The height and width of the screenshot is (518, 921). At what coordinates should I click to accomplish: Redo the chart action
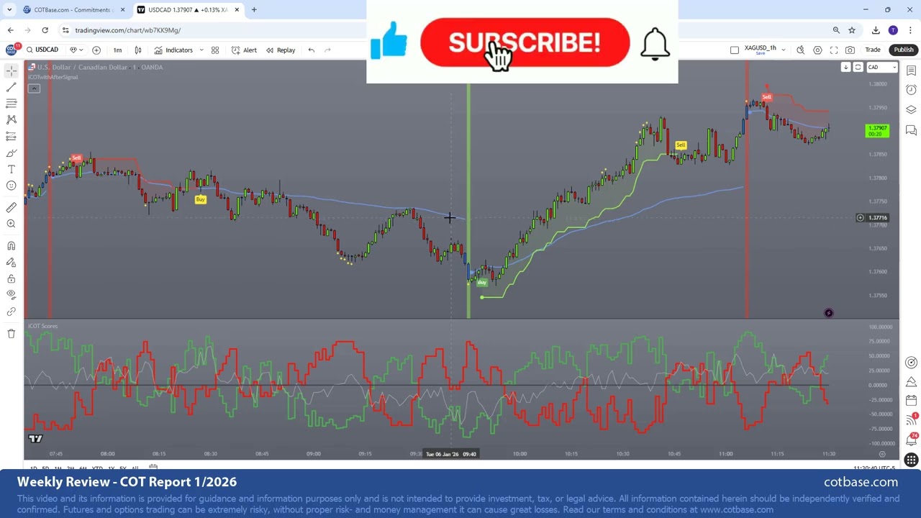click(327, 50)
